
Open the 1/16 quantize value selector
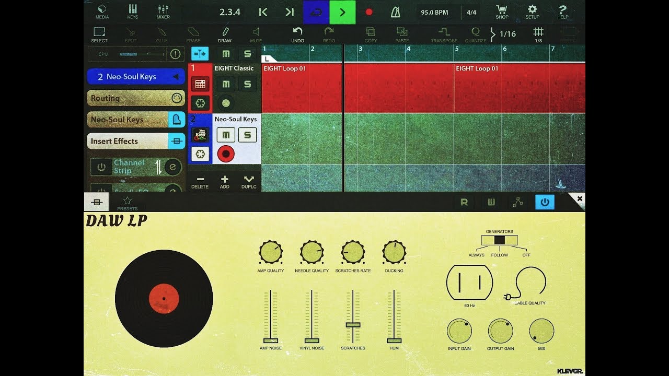(x=504, y=34)
